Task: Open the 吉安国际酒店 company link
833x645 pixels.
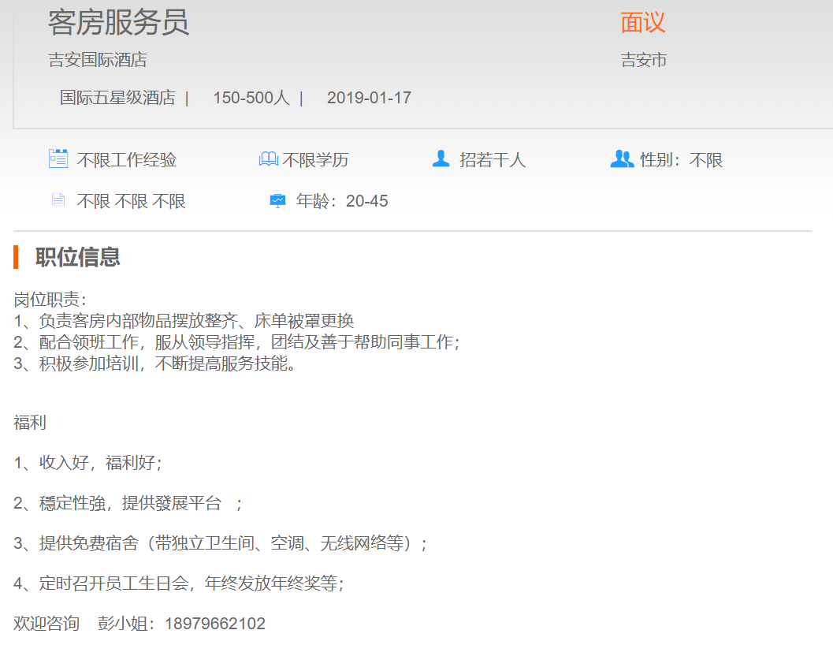Action: 98,60
